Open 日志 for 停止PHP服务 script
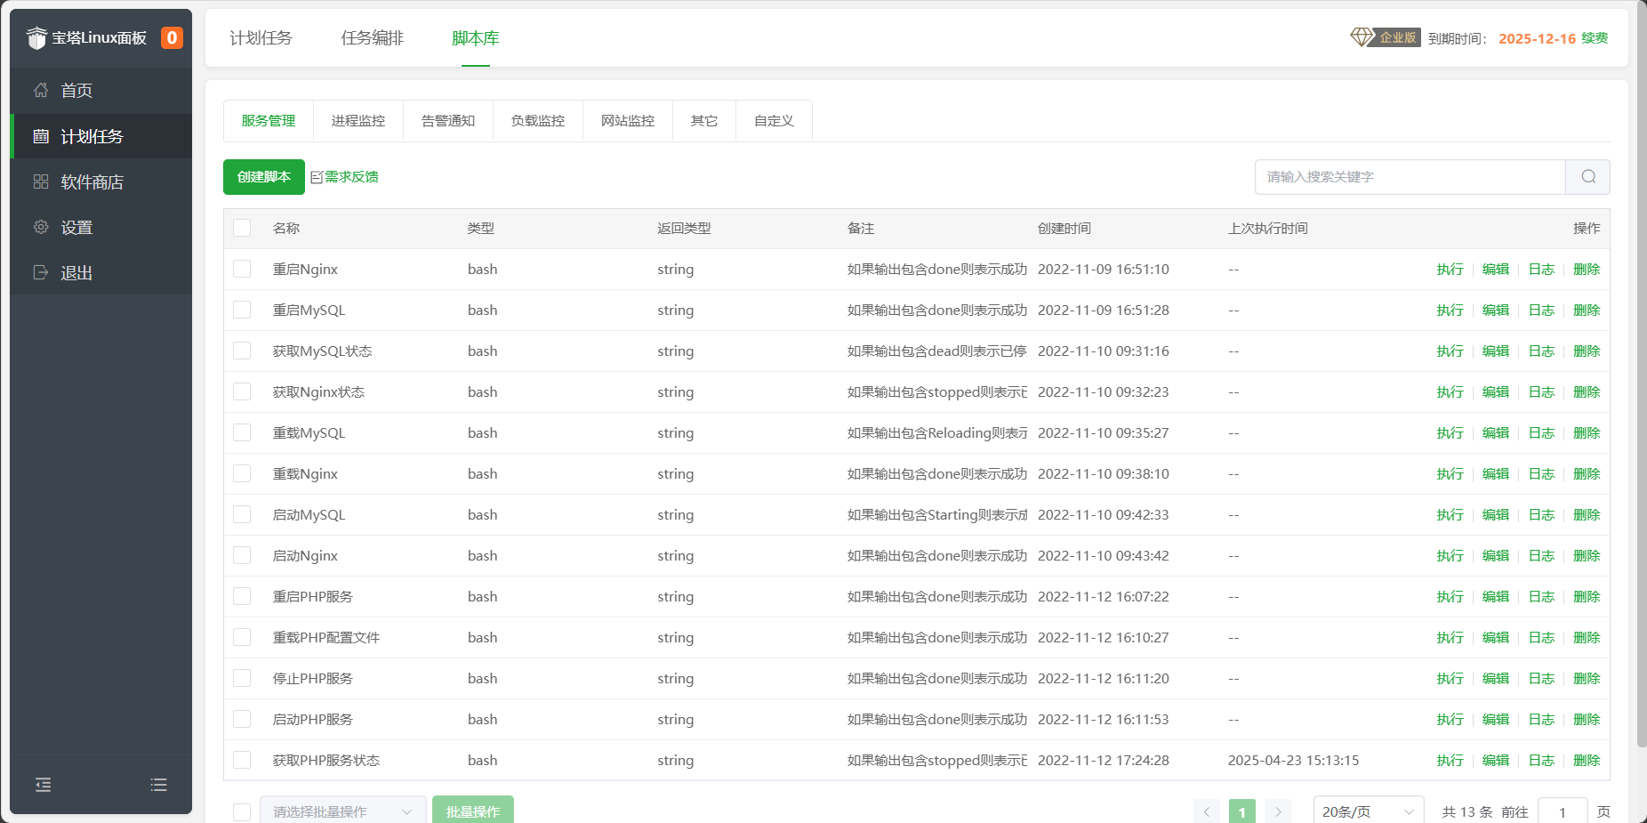This screenshot has width=1647, height=823. 1541,678
